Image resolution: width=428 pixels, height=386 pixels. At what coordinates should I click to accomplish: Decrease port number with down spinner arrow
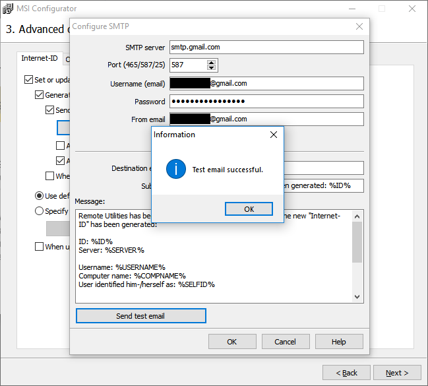211,68
